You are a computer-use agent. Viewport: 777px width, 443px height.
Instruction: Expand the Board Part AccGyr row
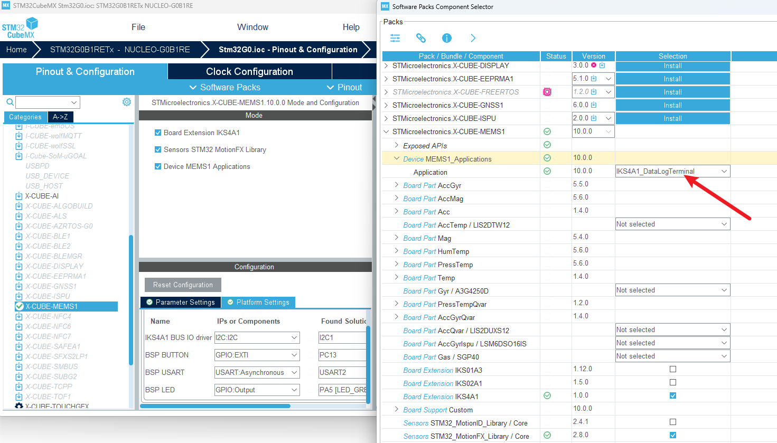(x=397, y=185)
